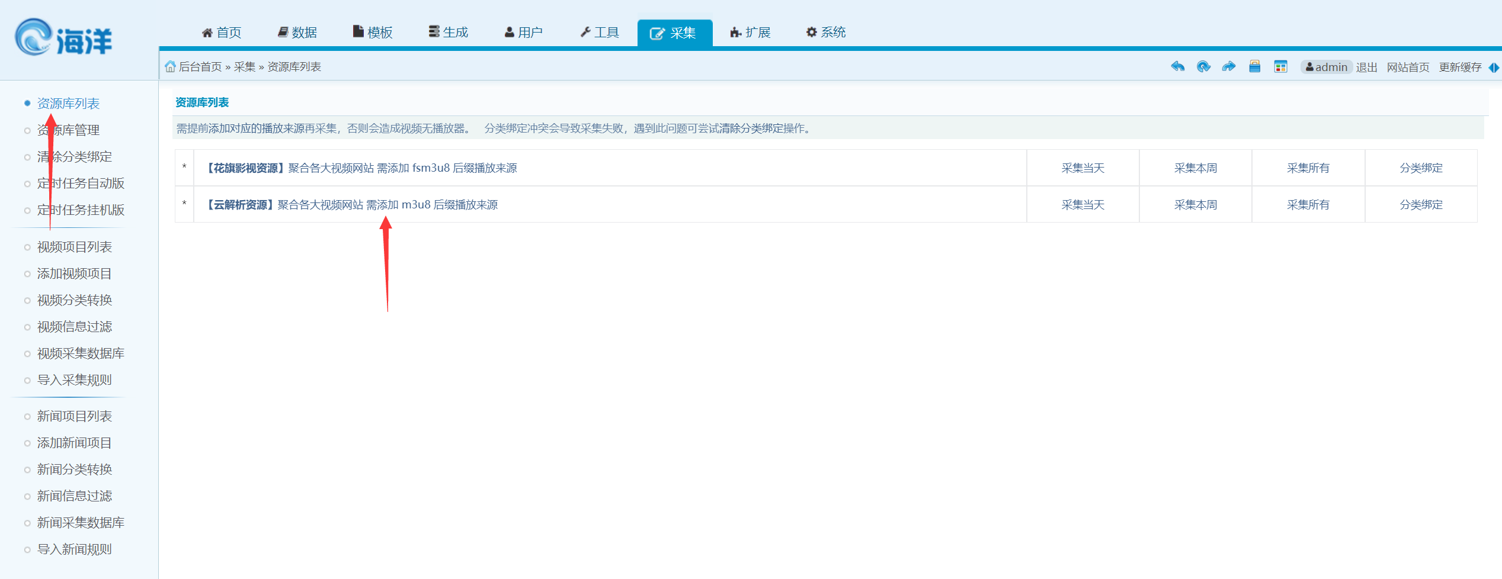The image size is (1502, 579).
Task: Click the home icon beside 后台首页
Action: pos(170,67)
